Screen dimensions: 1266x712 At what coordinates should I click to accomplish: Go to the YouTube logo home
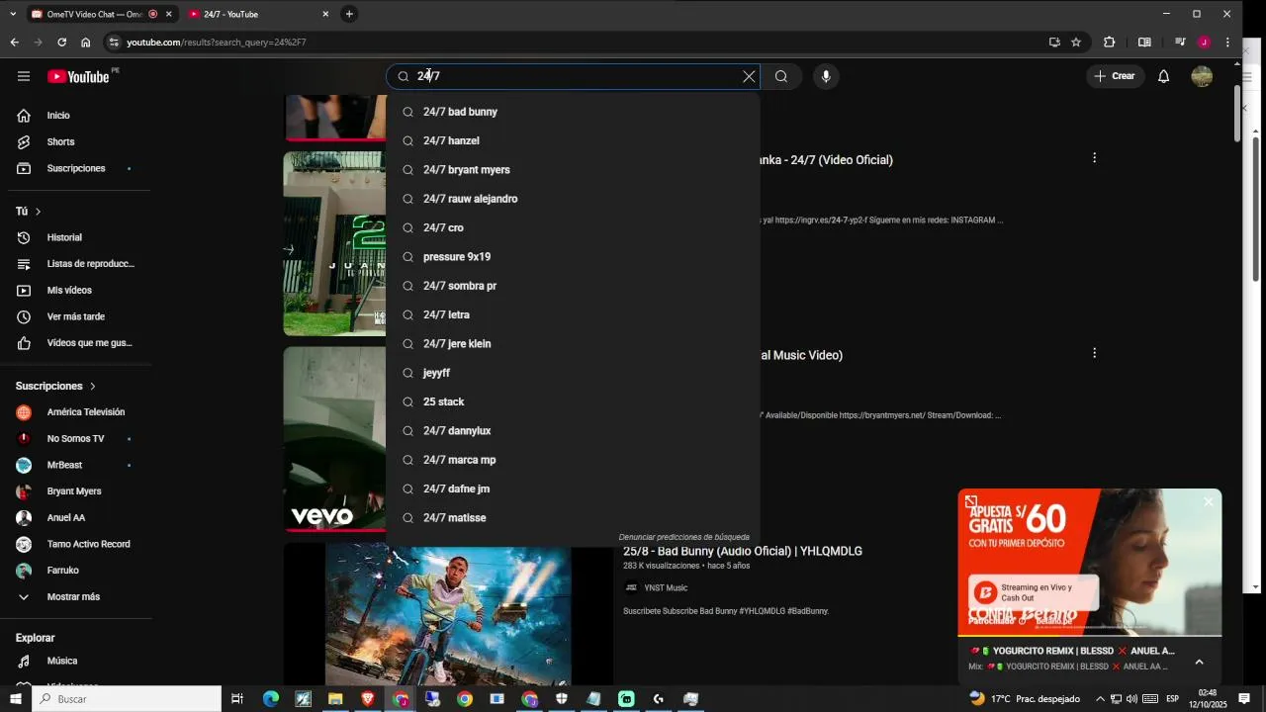coord(78,76)
